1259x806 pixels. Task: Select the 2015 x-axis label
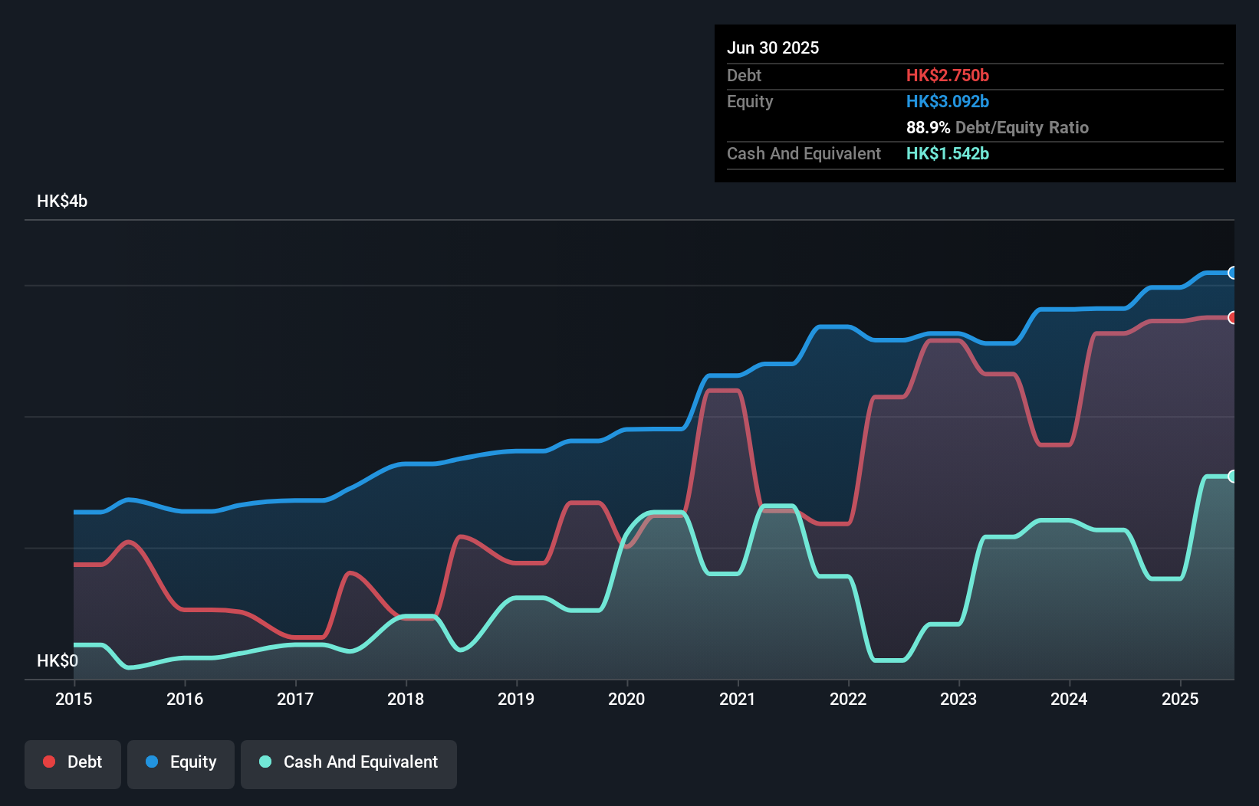pyautogui.click(x=74, y=699)
